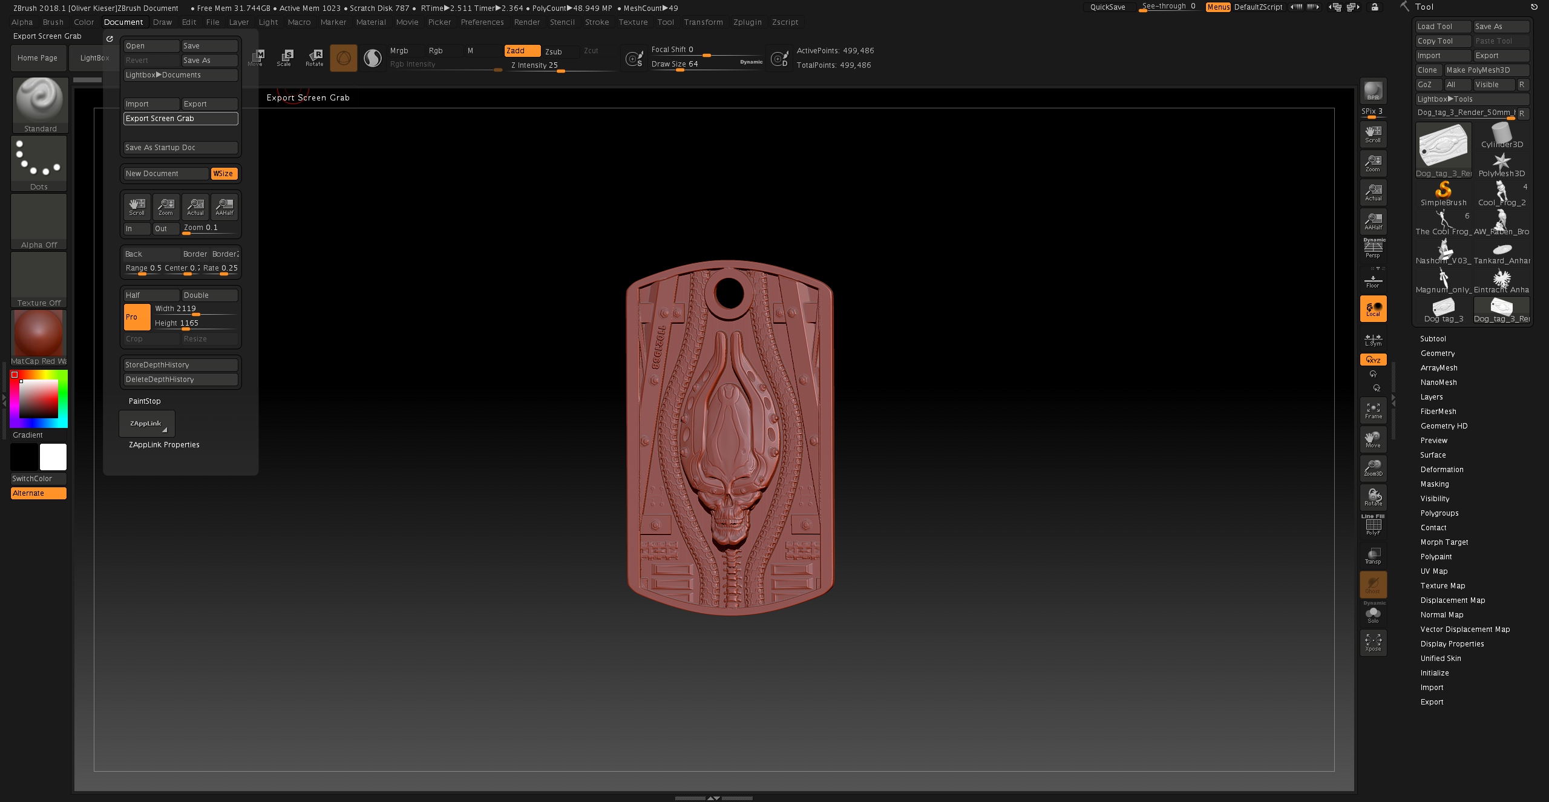
Task: Open the Render menu
Action: tap(527, 22)
